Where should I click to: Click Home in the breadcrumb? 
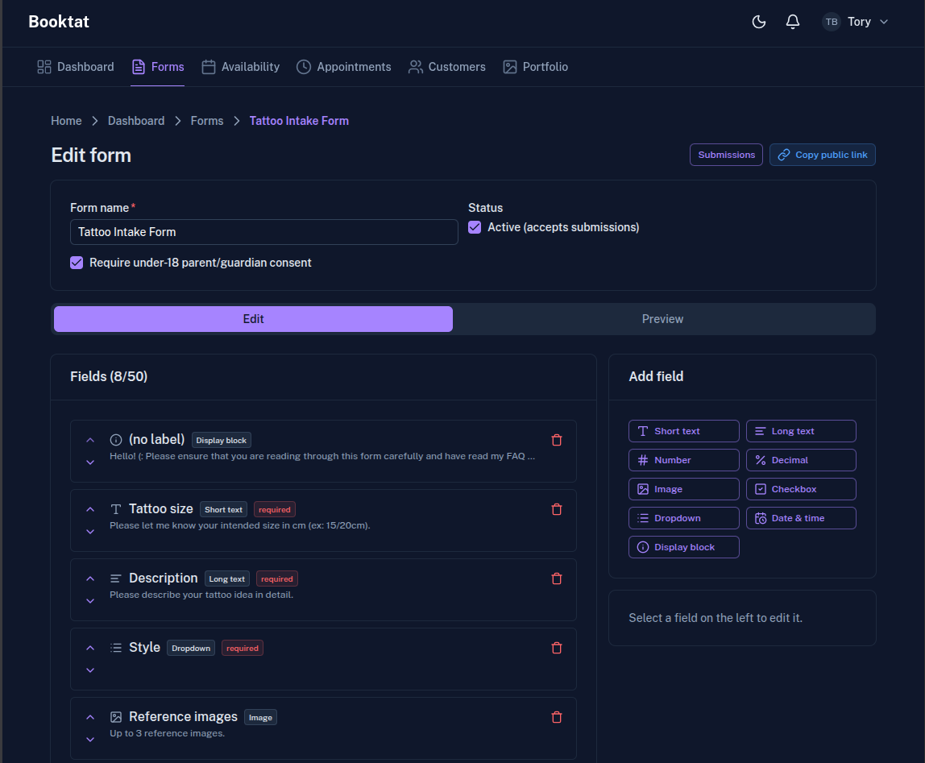[x=66, y=120]
